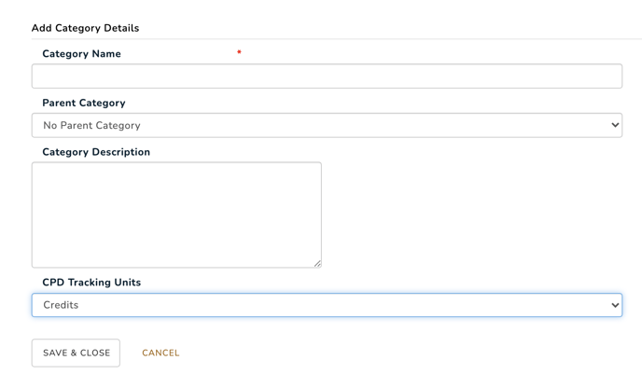Click the Parent Category dropdown chevron arrow

615,125
